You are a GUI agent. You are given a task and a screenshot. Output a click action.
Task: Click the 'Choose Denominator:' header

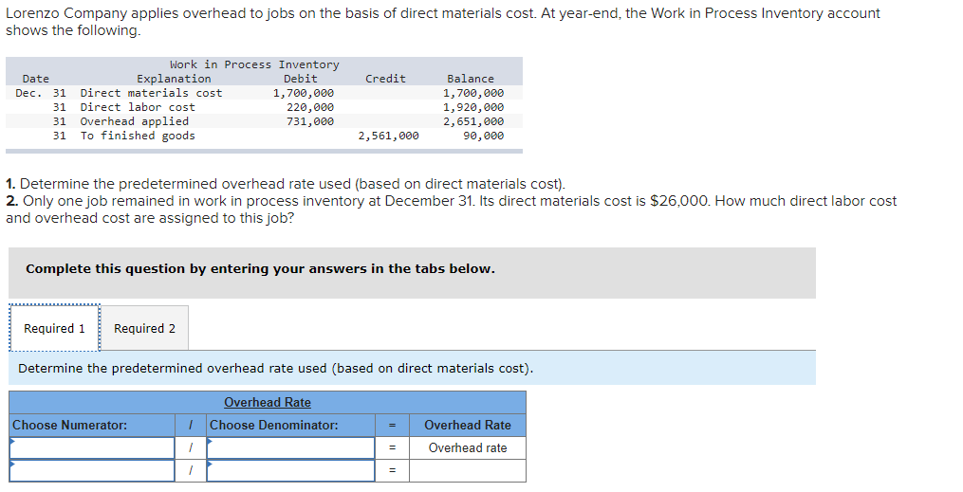(x=274, y=425)
